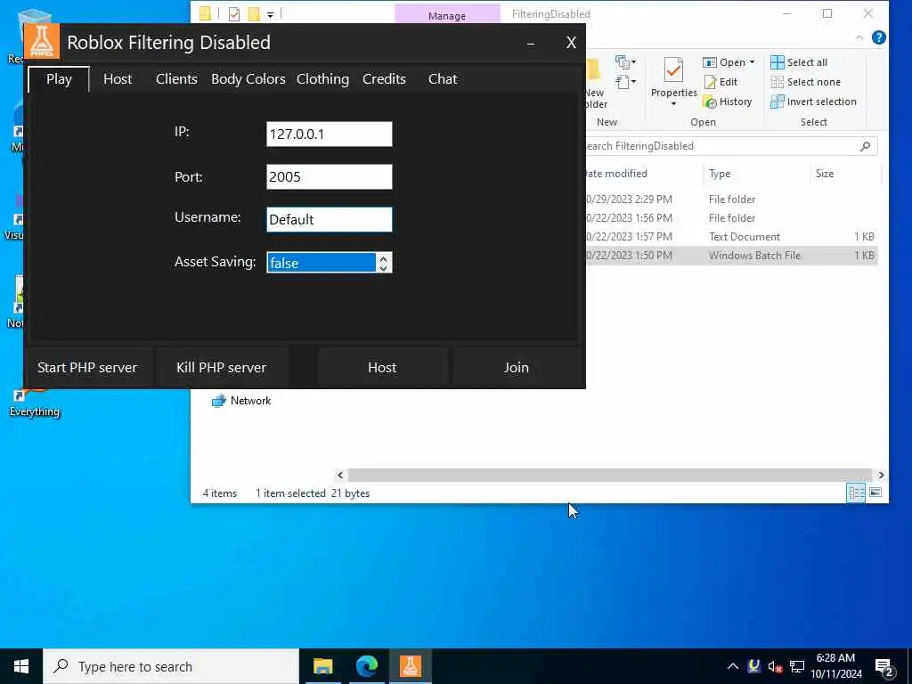Open the History icon in Explorer ribbon
Screen dimensions: 912x684
tap(710, 102)
